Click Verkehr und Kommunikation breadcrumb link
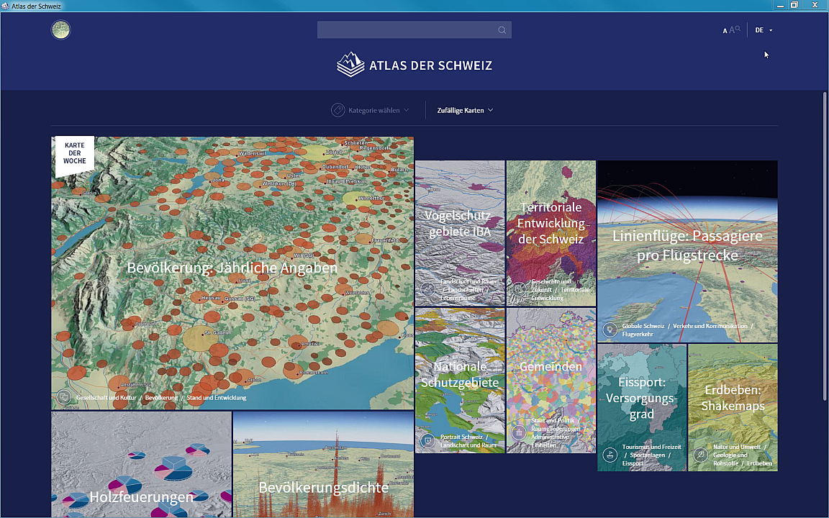The height and width of the screenshot is (518, 829). tap(710, 326)
